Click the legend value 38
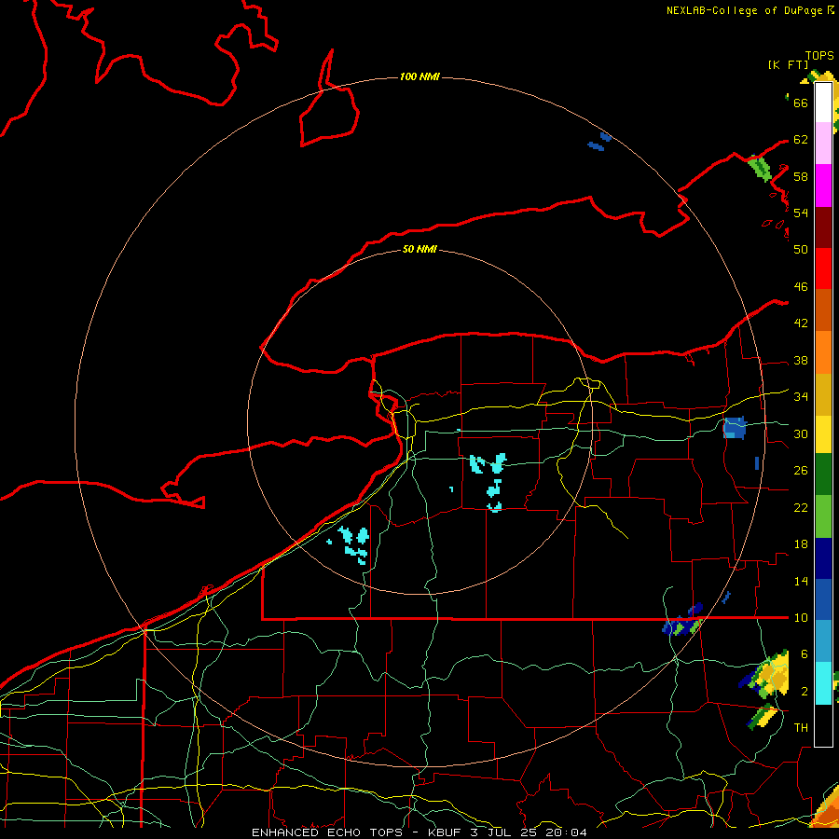This screenshot has width=839, height=839. 801,361
